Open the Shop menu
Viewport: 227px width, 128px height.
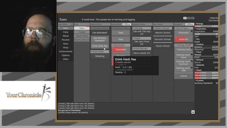coord(66,48)
